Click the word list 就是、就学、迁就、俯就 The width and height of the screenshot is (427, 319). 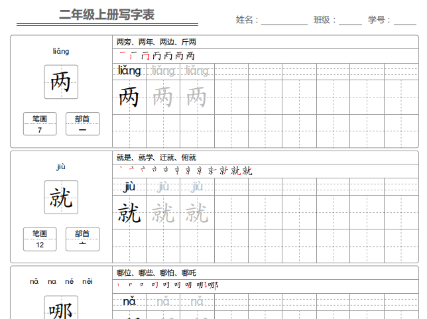click(x=156, y=157)
